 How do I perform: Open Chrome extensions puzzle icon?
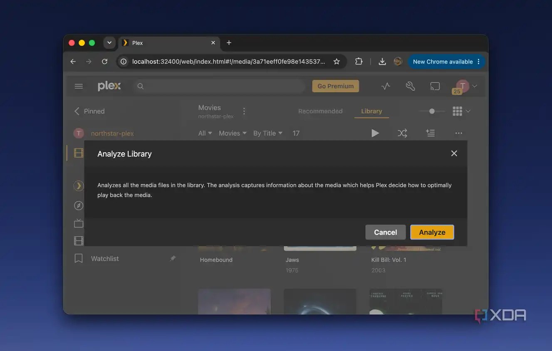tap(359, 62)
